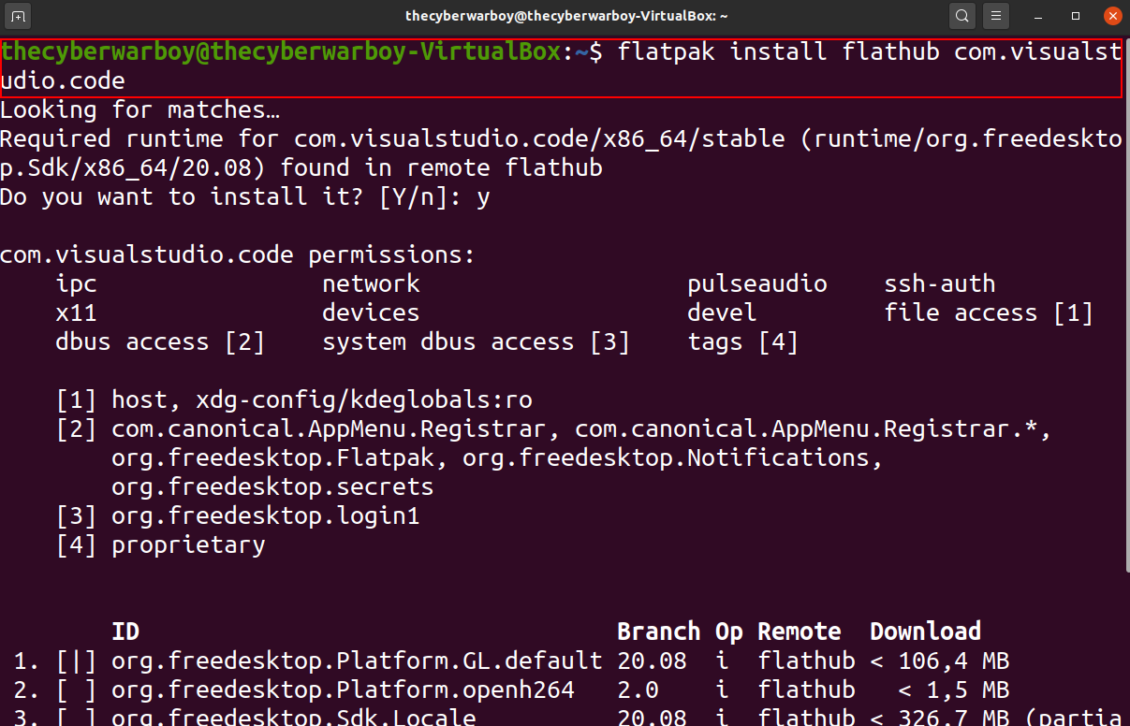This screenshot has width=1130, height=726.
Task: Click the empty bracket beside Platform.openh264
Action: 76,690
